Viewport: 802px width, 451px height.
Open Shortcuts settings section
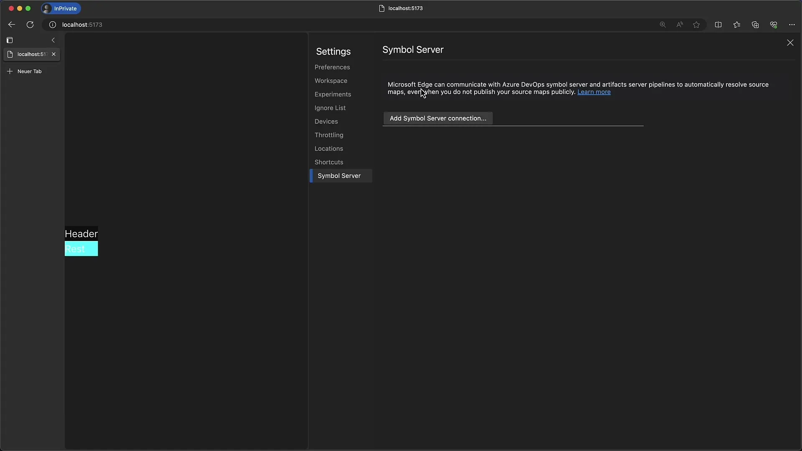(329, 162)
